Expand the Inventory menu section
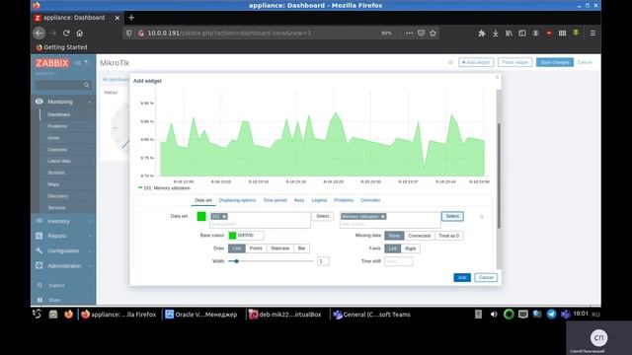 (90, 221)
